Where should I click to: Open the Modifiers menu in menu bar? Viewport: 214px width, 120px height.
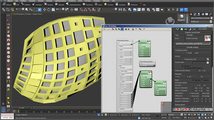point(23,1)
